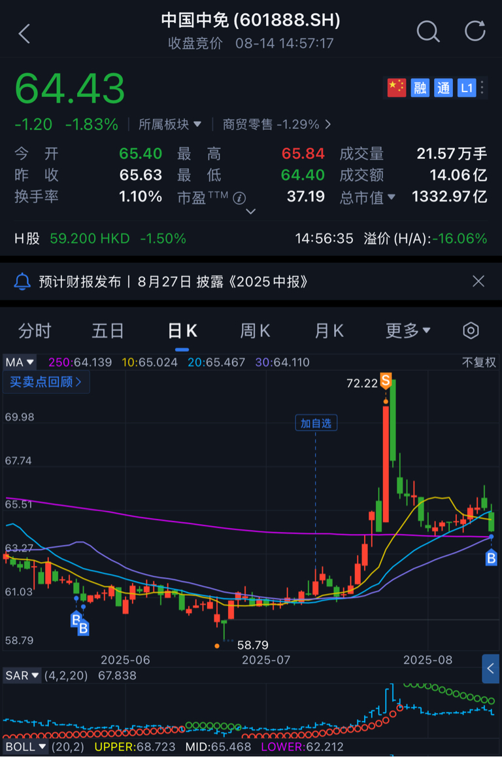The image size is (502, 757).
Task: Open chart settings hexagon icon
Action: point(471,330)
